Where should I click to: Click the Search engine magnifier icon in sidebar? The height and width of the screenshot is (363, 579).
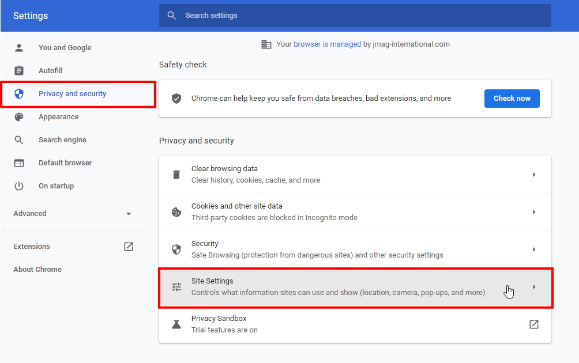tap(19, 140)
